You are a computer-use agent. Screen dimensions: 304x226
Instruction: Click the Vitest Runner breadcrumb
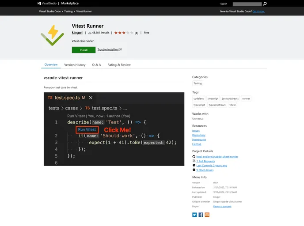pyautogui.click(x=84, y=11)
